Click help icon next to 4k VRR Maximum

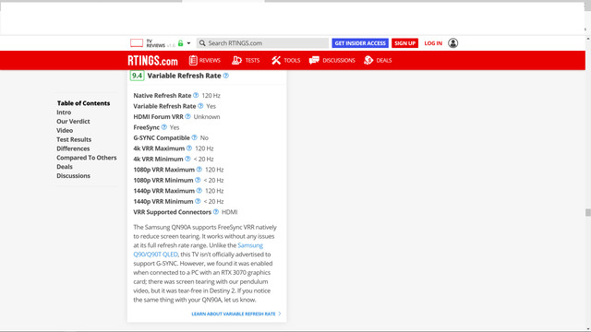(x=189, y=148)
